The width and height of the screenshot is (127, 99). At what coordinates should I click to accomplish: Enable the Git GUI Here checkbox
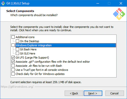[17, 53]
